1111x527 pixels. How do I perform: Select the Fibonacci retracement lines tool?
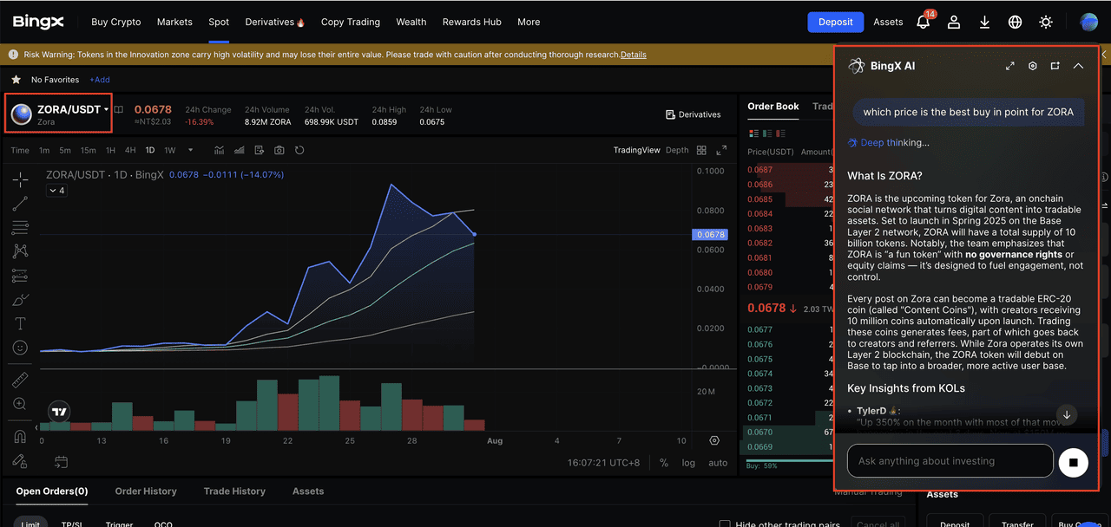click(x=20, y=228)
